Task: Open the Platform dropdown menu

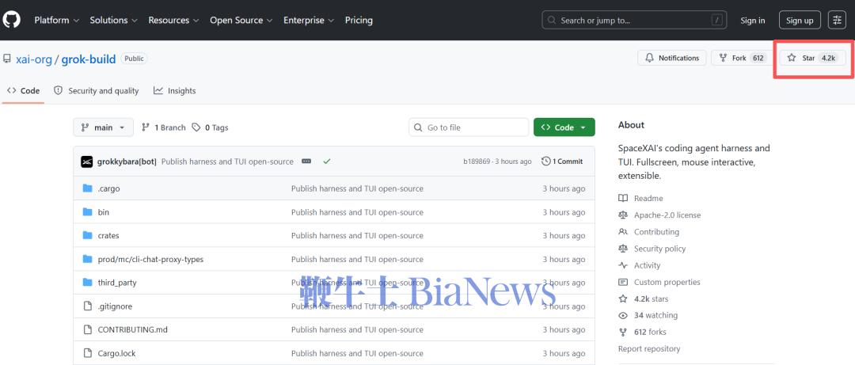Action: [x=57, y=20]
